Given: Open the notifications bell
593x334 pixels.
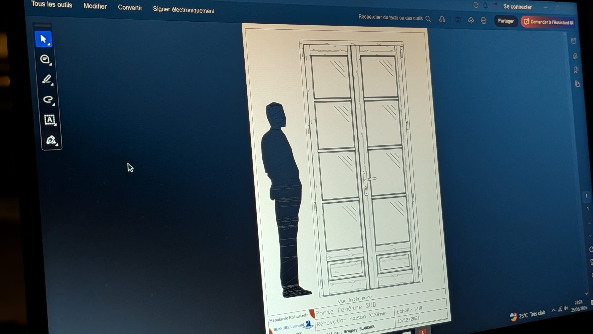Looking at the screenshot, I should (485, 5).
